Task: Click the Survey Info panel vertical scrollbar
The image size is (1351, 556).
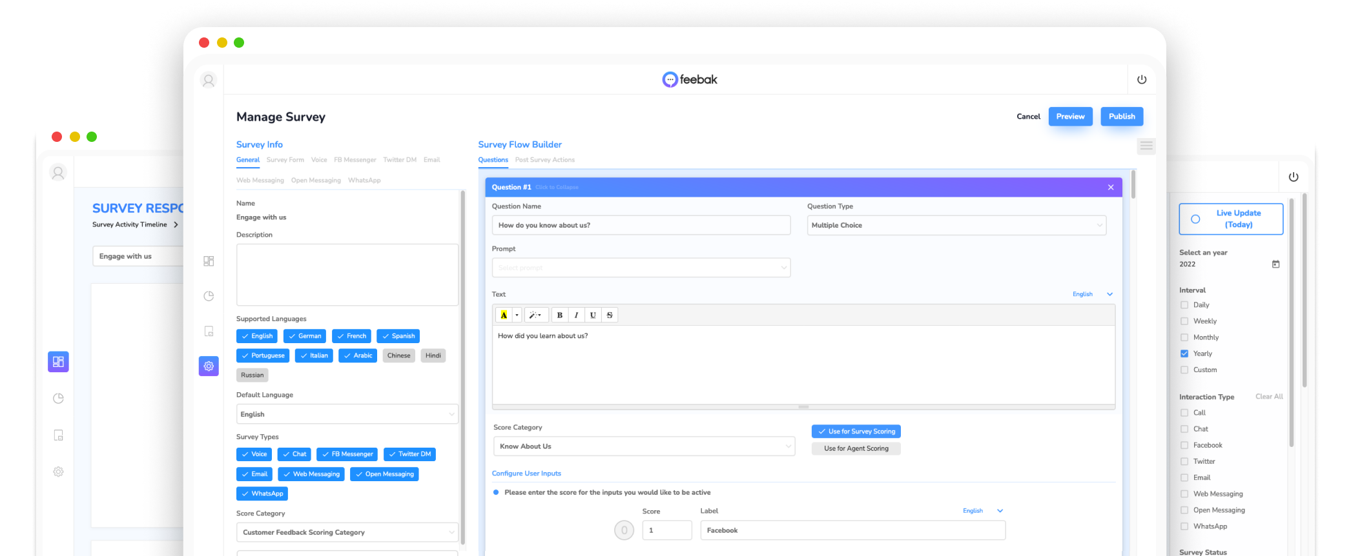Action: tap(462, 368)
